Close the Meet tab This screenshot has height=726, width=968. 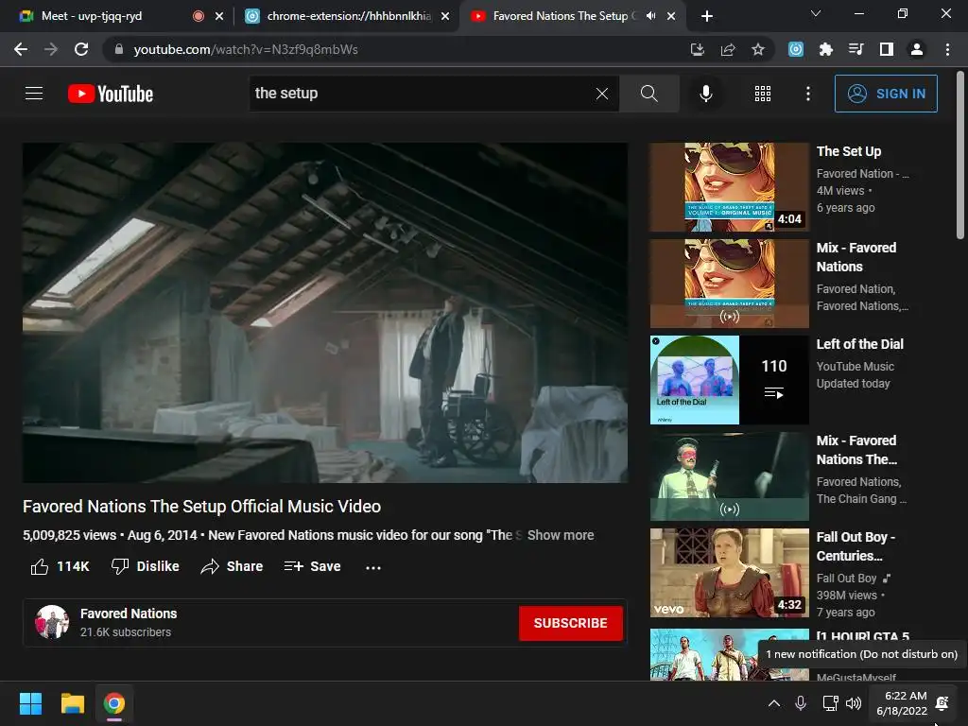219,16
